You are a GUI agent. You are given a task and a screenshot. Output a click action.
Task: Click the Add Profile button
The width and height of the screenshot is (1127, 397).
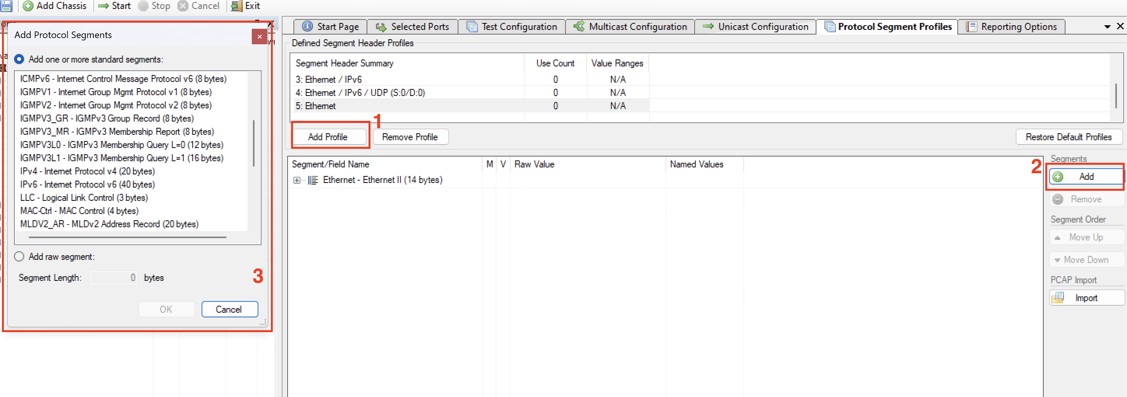[328, 137]
